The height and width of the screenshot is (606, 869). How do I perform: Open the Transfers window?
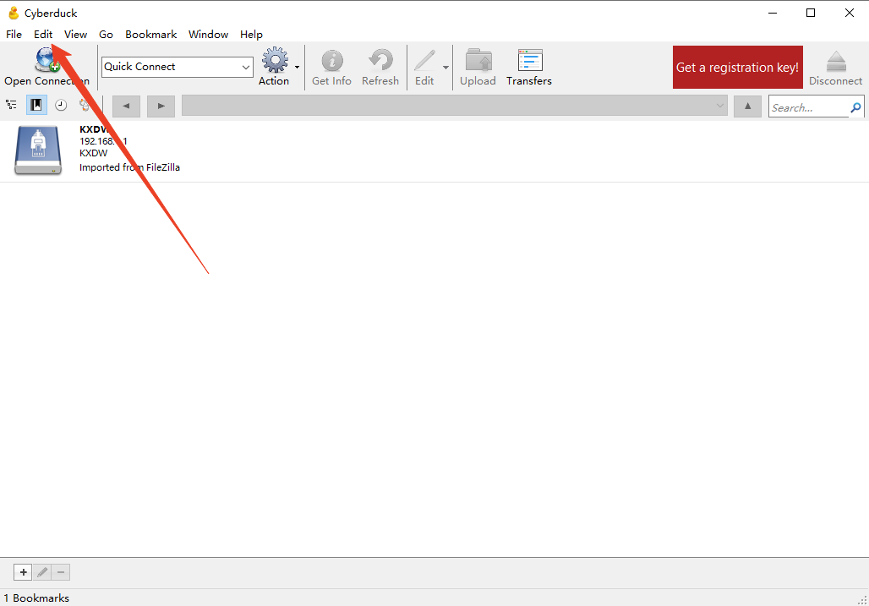pyautogui.click(x=530, y=60)
